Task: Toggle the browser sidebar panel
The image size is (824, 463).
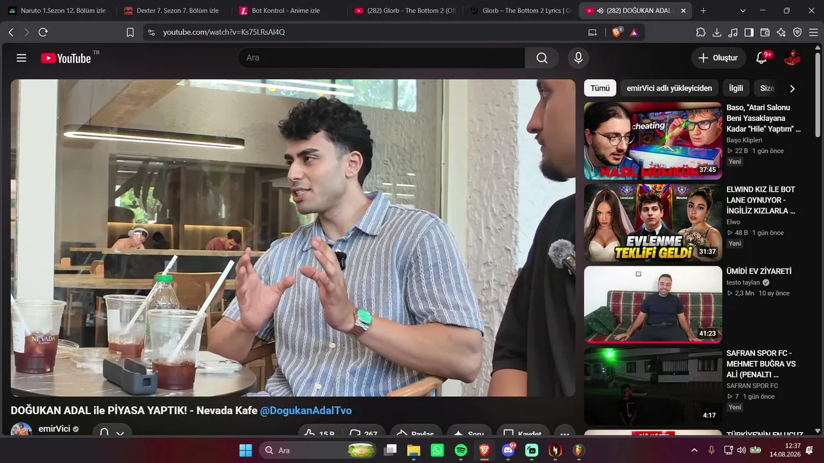Action: point(749,32)
